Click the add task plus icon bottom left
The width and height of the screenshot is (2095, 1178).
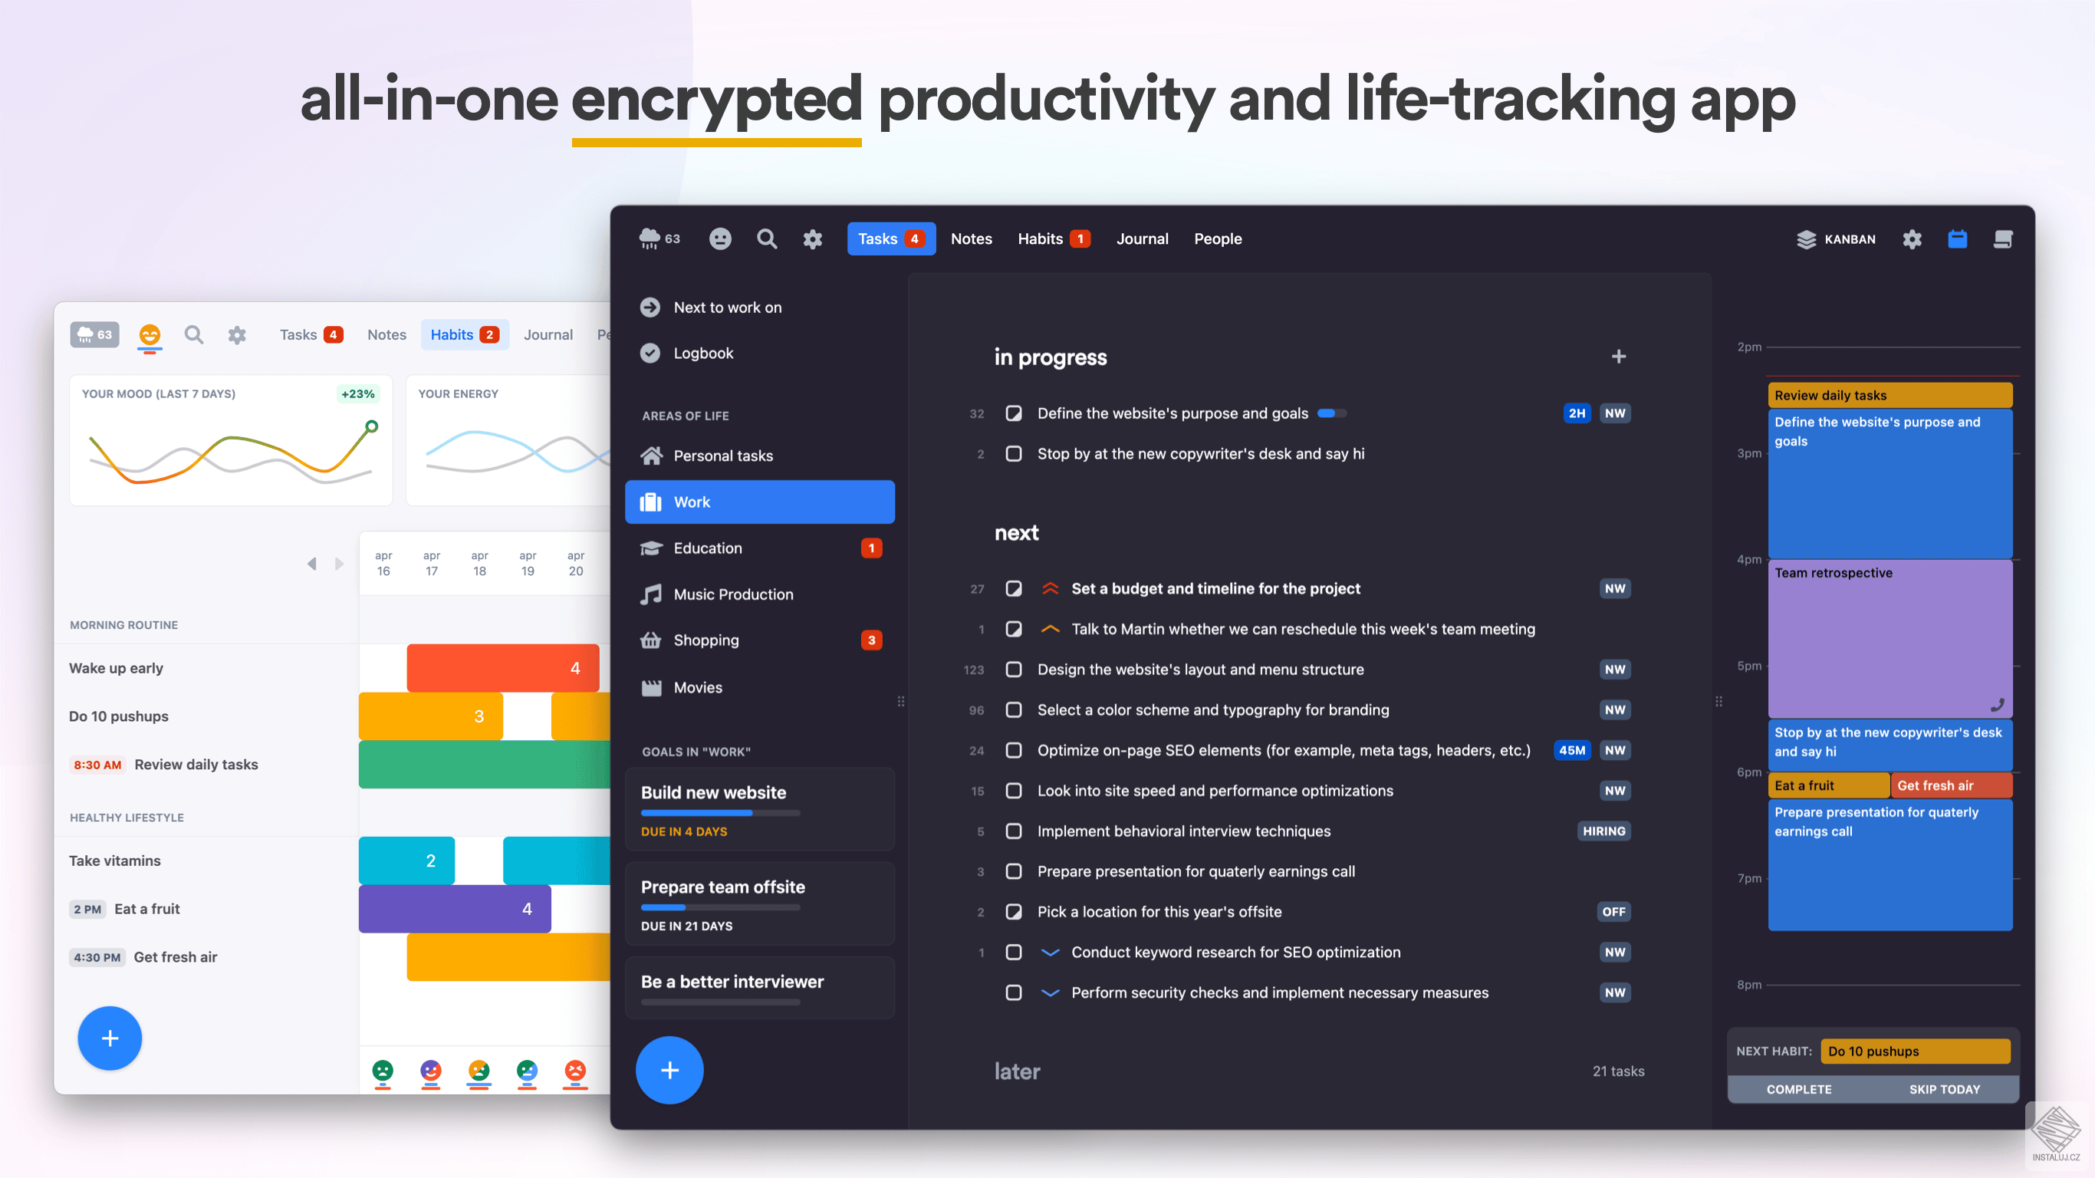pyautogui.click(x=110, y=1038)
